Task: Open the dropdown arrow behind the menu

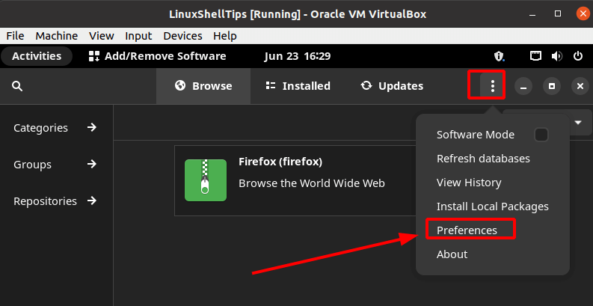Action: pos(578,122)
